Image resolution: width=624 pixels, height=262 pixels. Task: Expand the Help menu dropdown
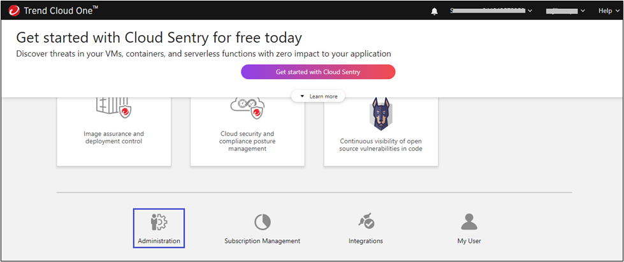tap(608, 11)
